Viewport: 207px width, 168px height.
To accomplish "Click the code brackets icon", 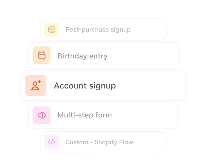I will [x=52, y=142].
